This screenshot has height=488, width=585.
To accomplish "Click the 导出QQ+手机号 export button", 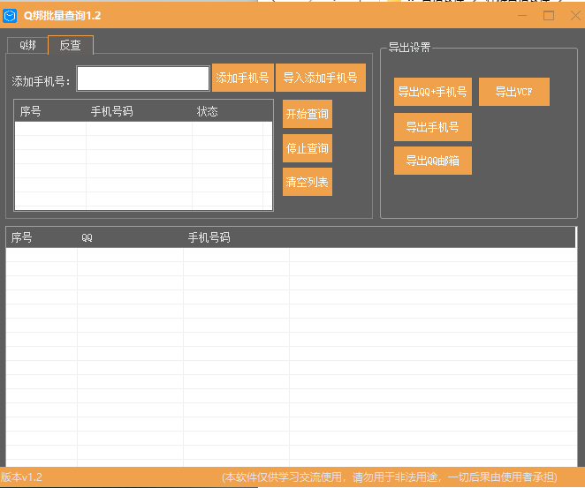I will (432, 92).
